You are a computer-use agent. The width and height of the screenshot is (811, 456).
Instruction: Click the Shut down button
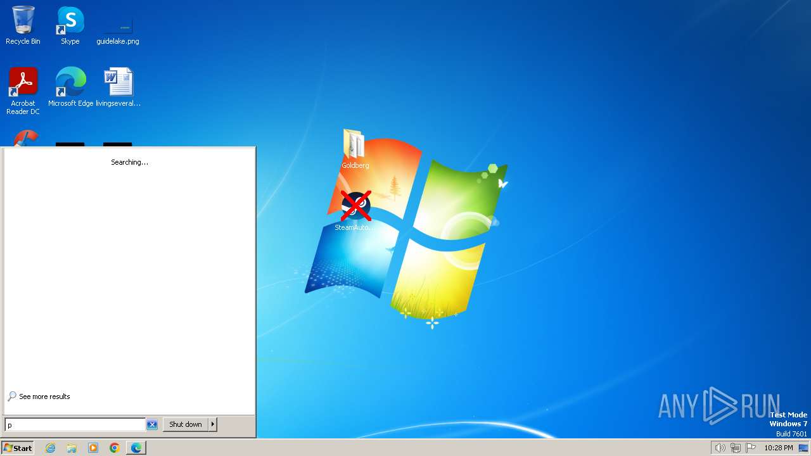186,424
